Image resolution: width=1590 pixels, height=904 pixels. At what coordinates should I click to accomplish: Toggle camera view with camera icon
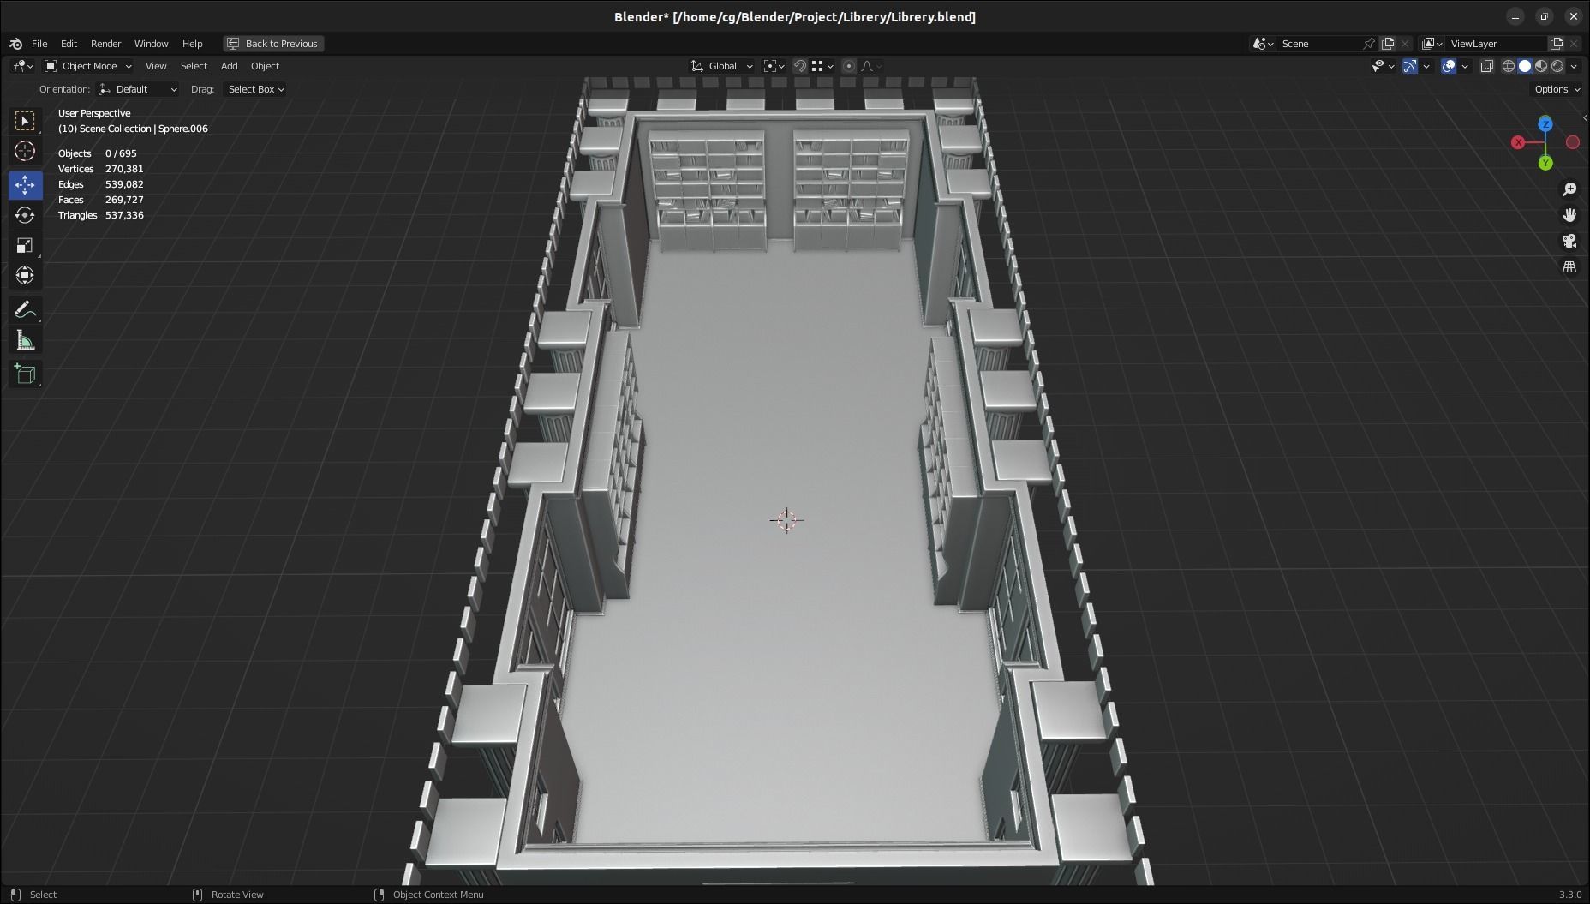click(x=1569, y=242)
